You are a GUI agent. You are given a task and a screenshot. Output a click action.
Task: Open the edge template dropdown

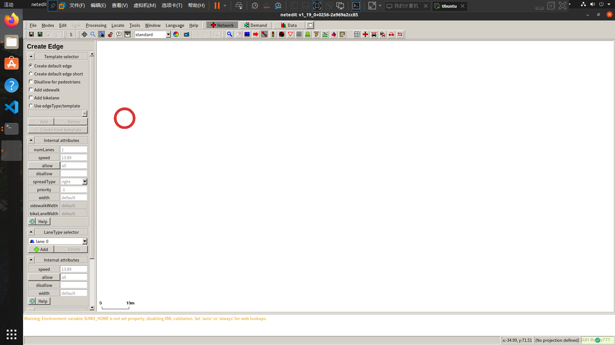click(85, 114)
